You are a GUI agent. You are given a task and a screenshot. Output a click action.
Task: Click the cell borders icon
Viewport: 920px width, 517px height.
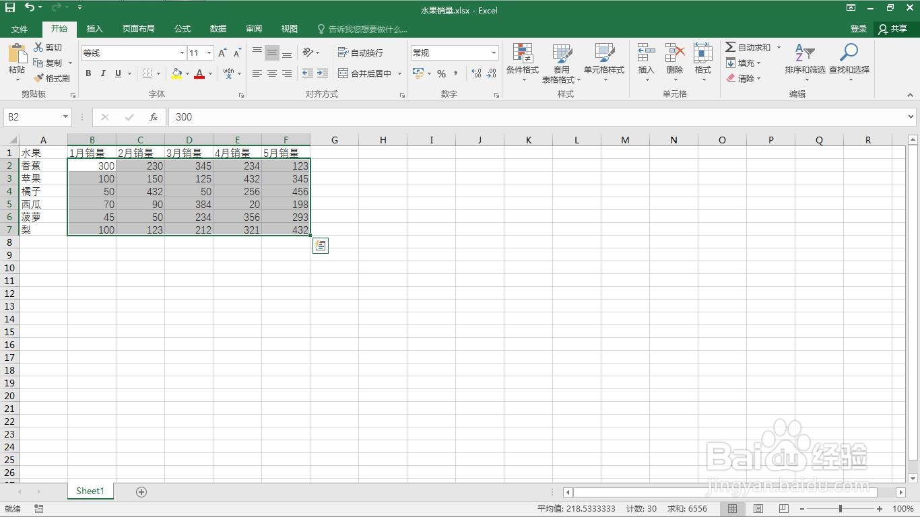click(147, 73)
